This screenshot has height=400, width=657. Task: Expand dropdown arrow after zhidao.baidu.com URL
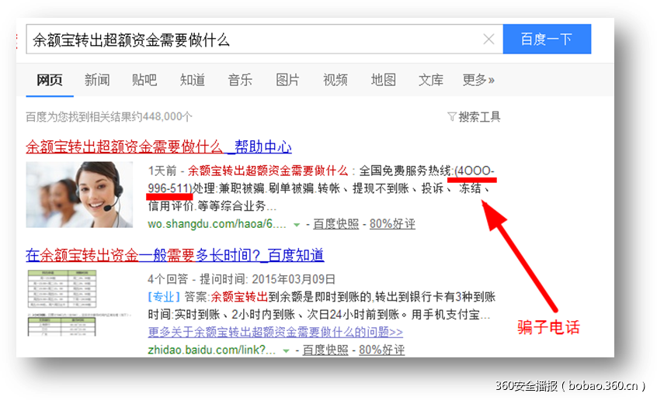287,351
